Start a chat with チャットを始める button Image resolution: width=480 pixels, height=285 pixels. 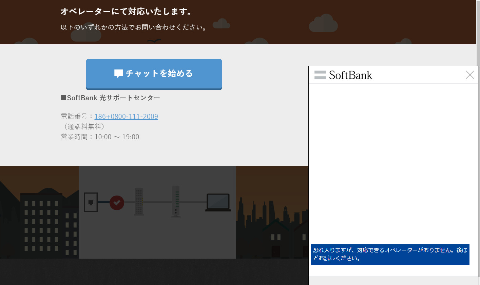154,74
